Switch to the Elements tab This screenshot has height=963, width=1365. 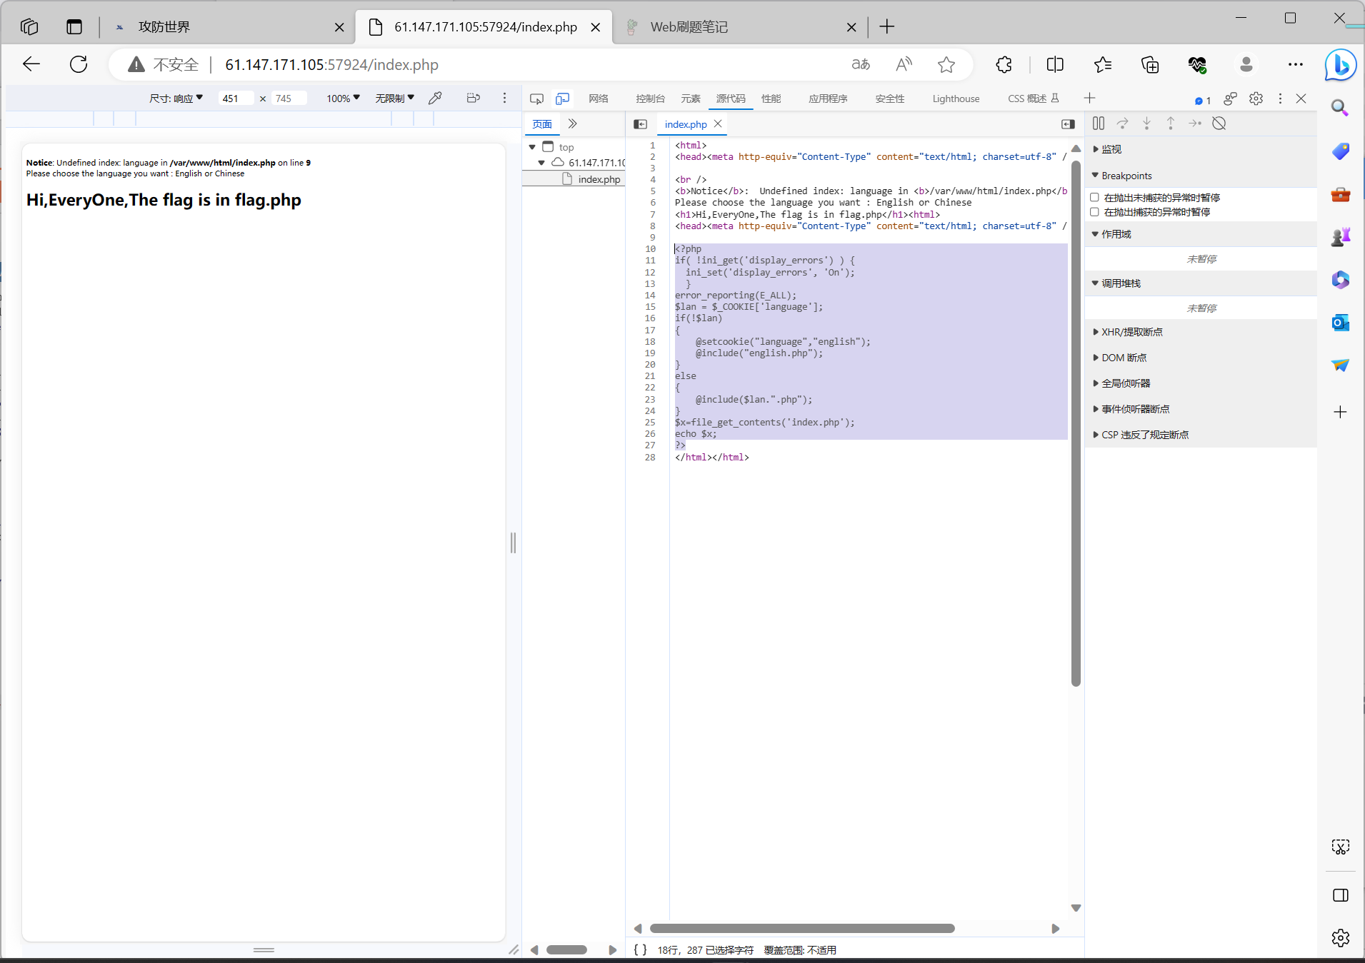click(x=691, y=99)
